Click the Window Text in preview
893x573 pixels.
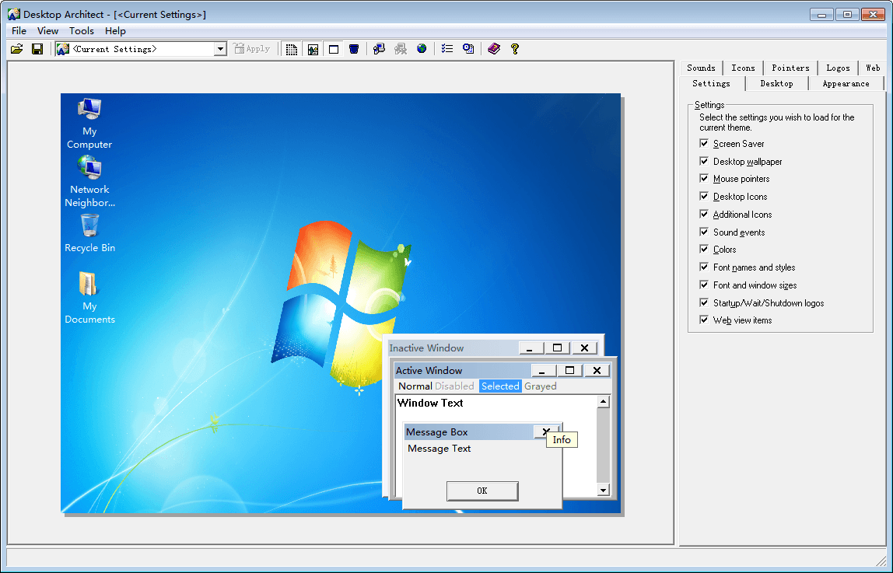click(x=430, y=403)
